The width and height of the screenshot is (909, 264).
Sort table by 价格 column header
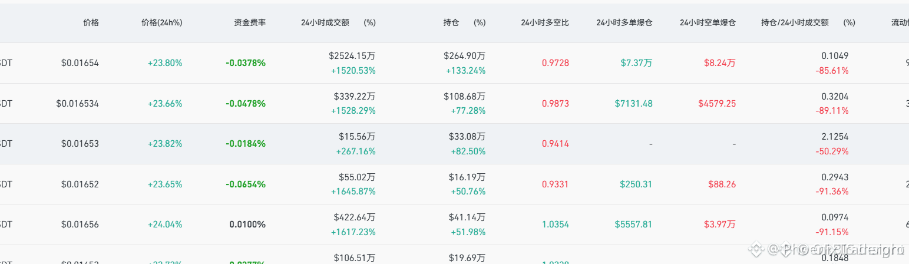tap(91, 22)
